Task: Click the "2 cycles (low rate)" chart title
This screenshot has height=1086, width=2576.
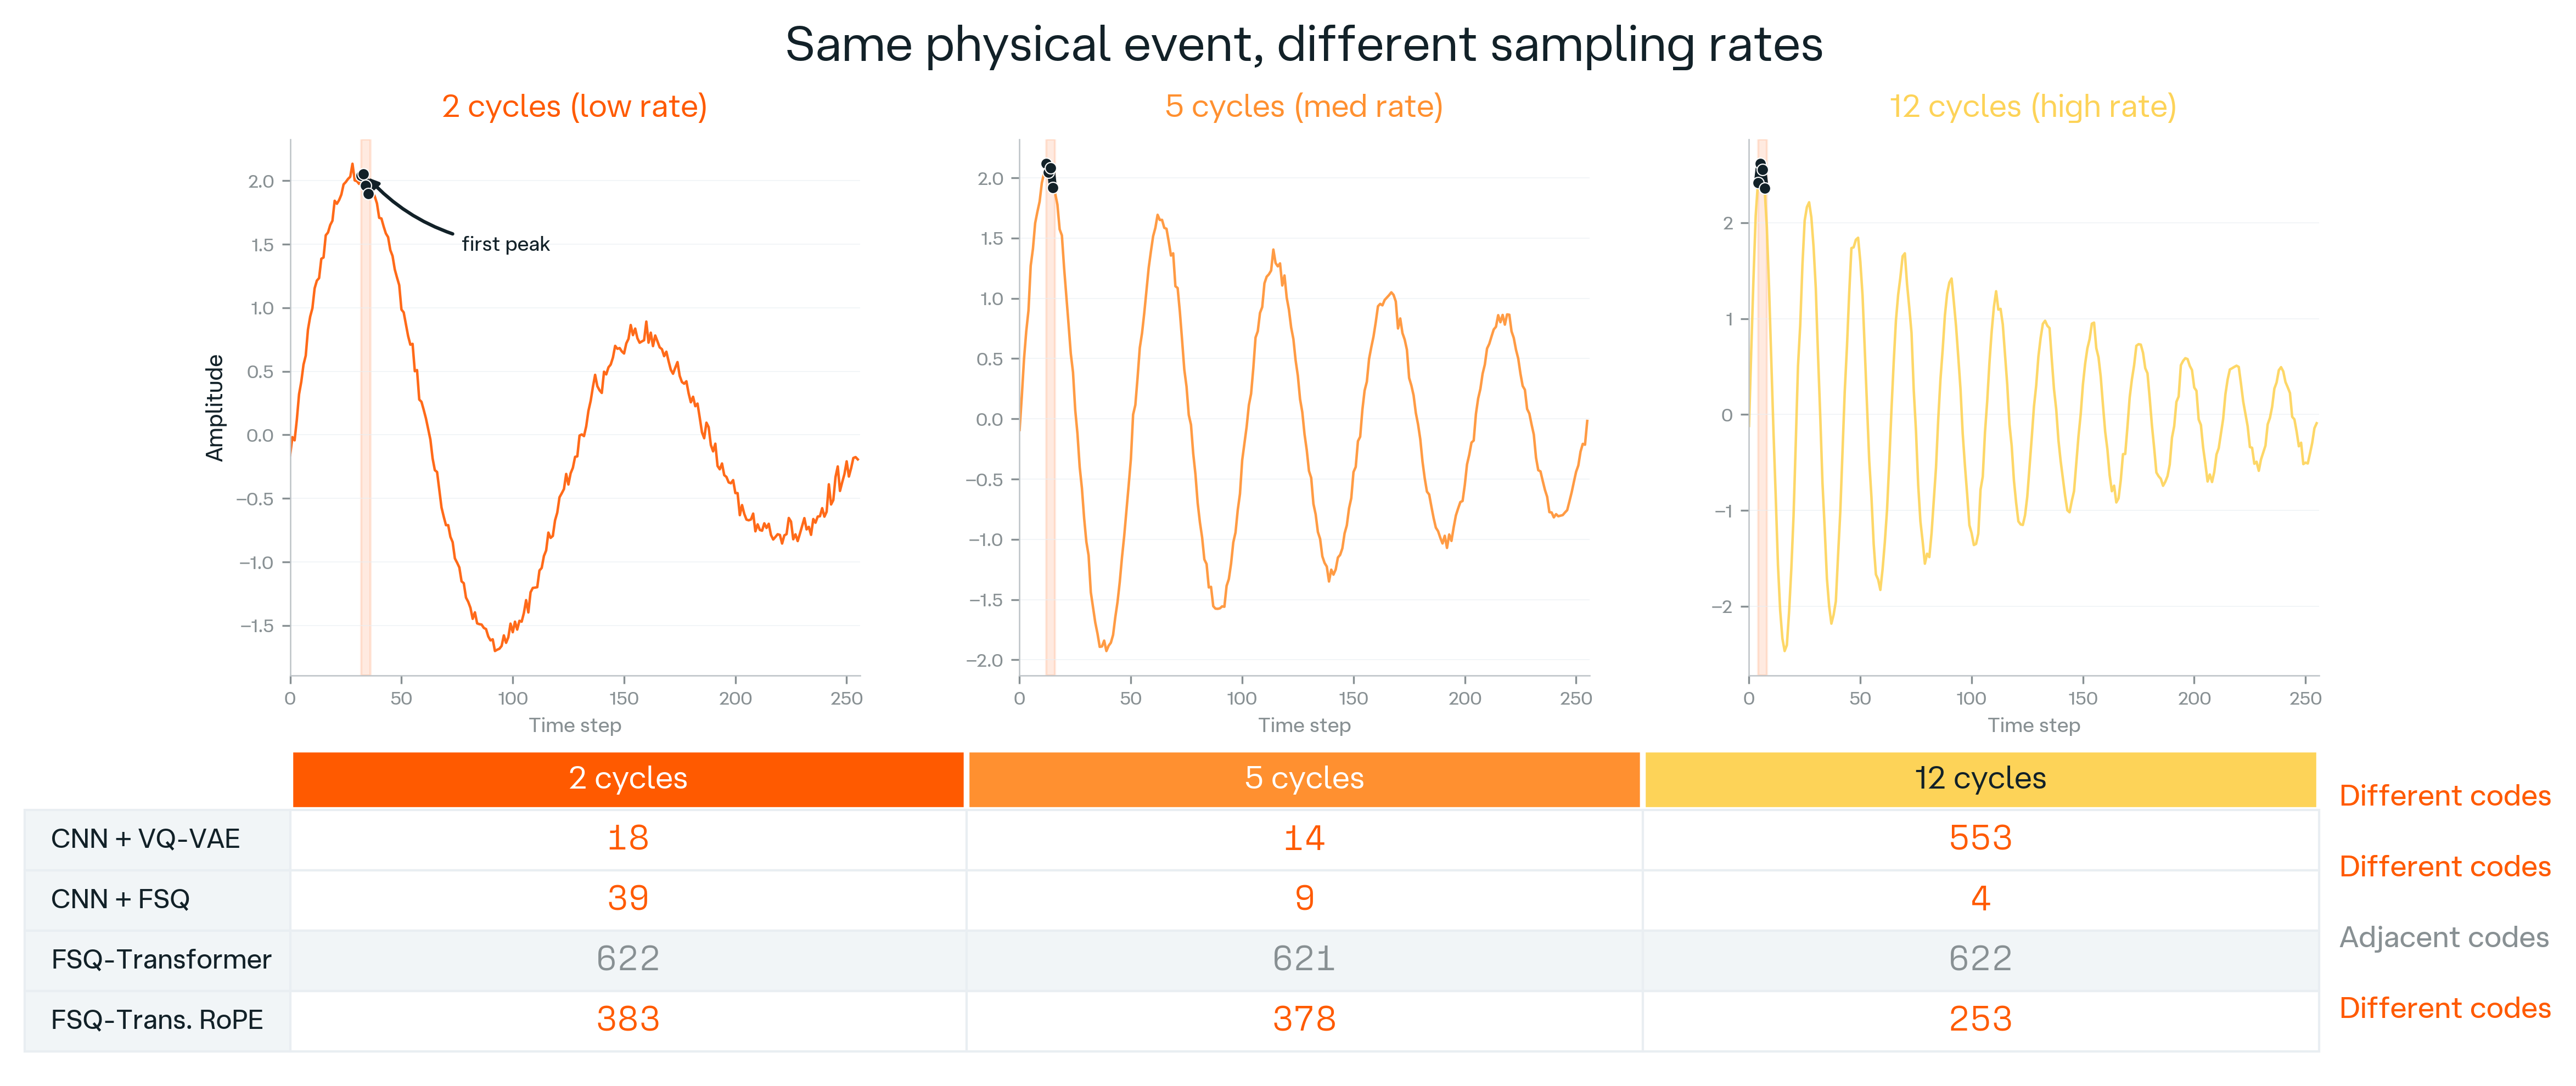Action: [x=575, y=106]
